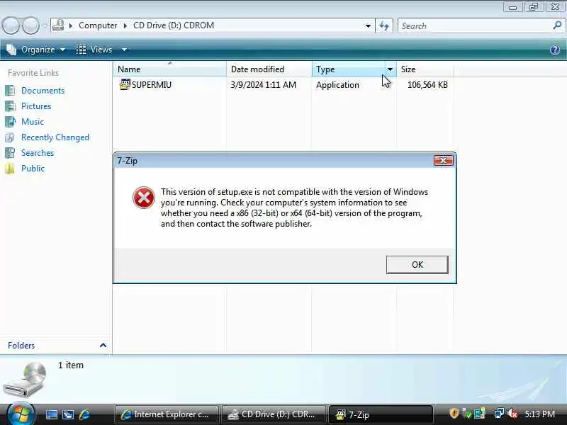This screenshot has height=425, width=567.
Task: Click the security shield tray icon
Action: point(454,414)
